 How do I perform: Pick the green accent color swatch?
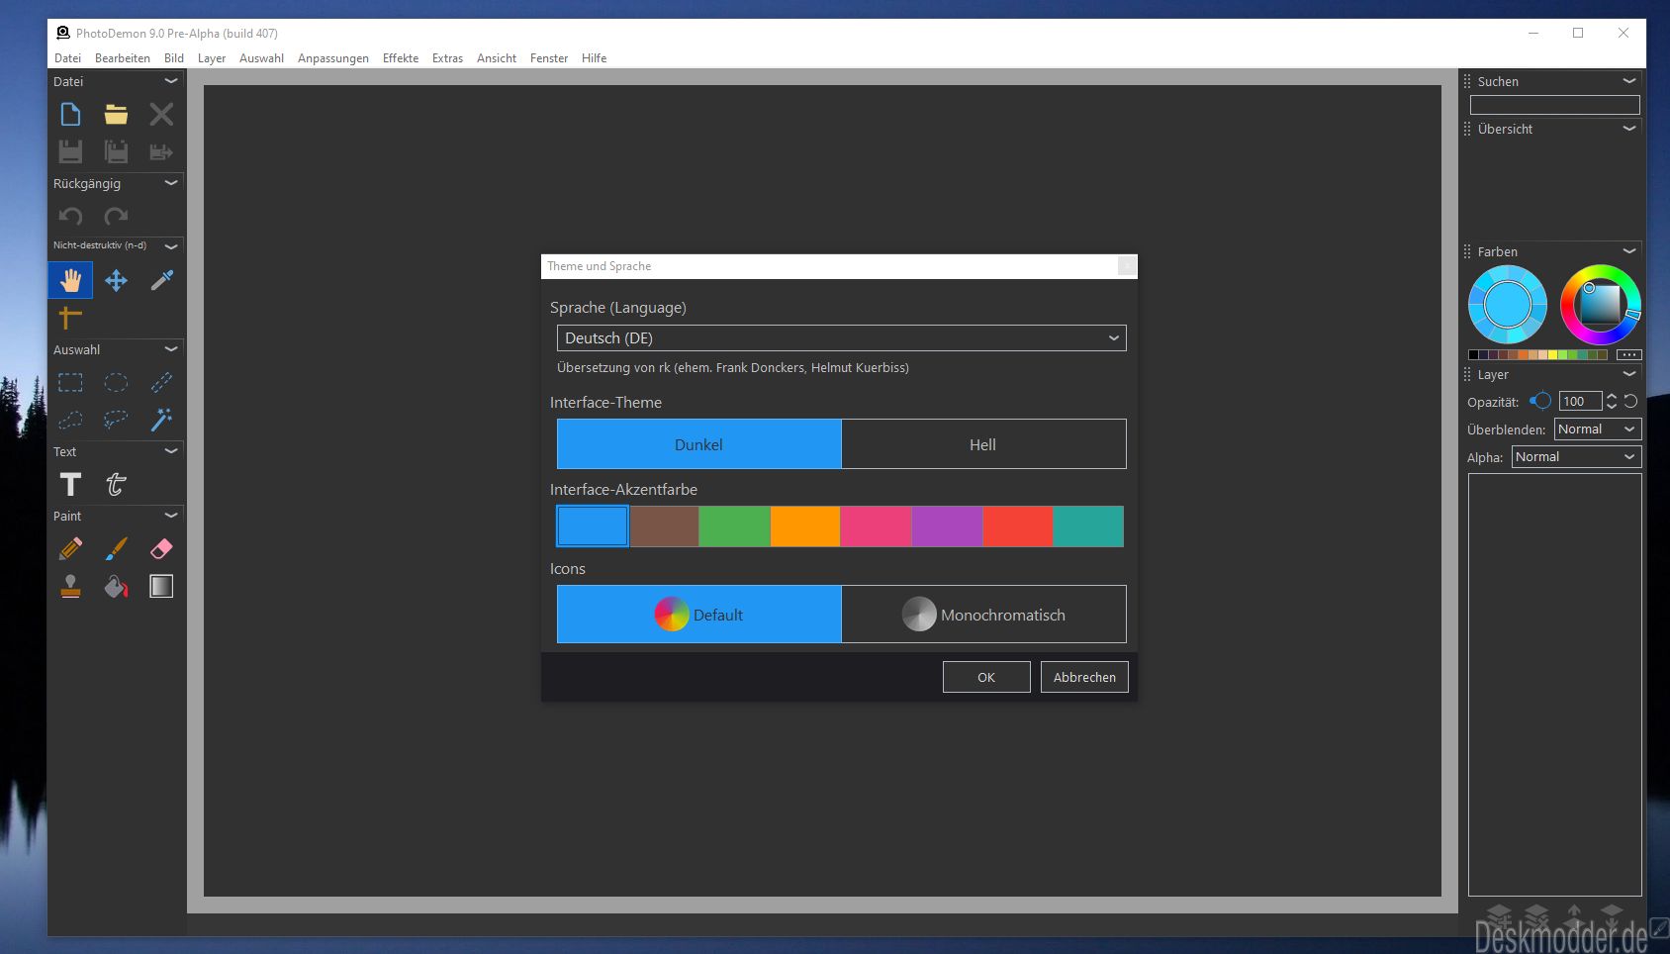tap(734, 526)
